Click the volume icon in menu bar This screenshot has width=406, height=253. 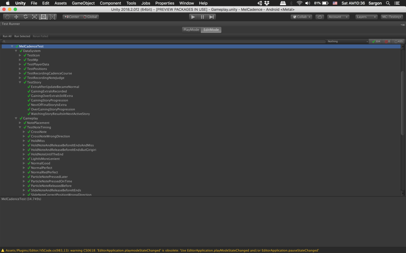pos(308,3)
